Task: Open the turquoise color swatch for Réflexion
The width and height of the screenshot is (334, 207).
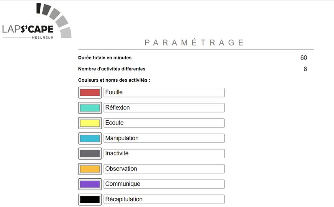Action: tap(90, 108)
